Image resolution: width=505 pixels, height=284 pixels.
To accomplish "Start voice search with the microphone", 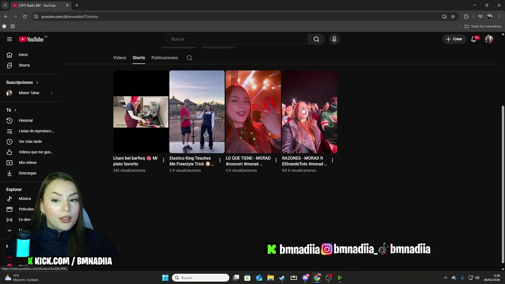I will (334, 39).
